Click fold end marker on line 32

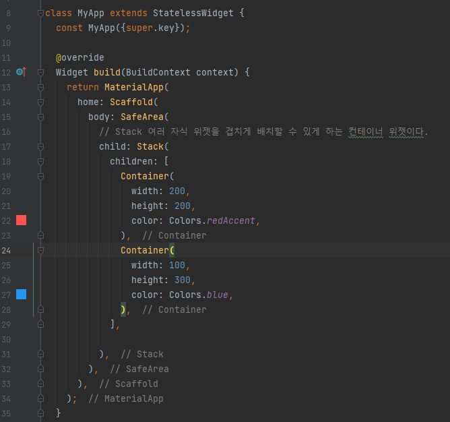tap(40, 369)
